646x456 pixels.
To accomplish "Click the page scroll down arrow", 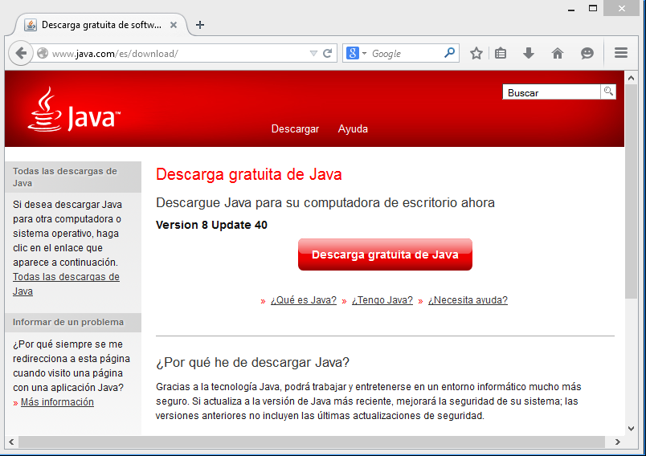I will tap(631, 429).
